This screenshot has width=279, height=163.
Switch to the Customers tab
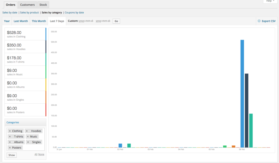click(x=27, y=5)
